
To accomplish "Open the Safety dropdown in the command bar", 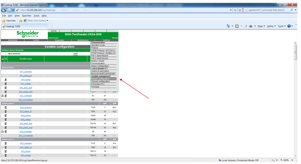I will [271, 26].
